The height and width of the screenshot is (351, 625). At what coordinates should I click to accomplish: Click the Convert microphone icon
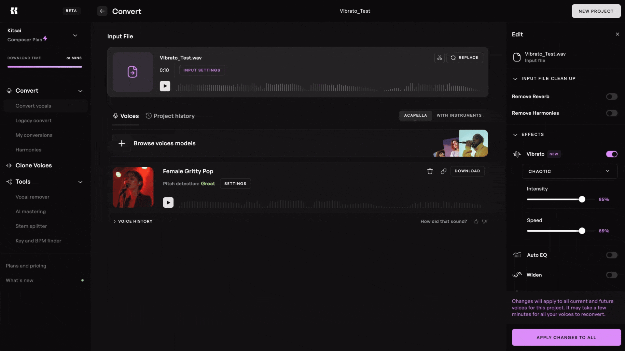coord(9,91)
